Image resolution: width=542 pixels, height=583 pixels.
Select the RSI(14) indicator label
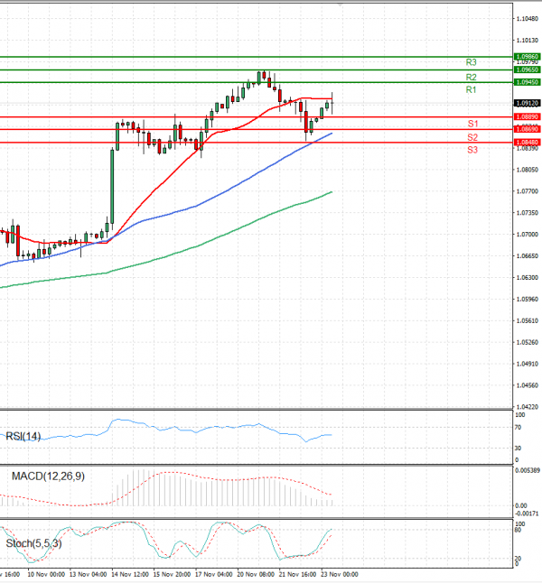[x=23, y=436]
